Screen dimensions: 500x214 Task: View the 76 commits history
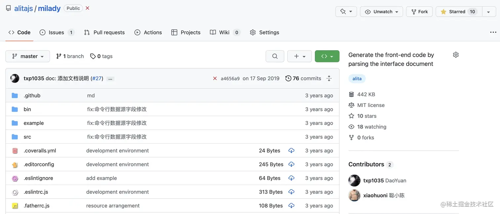[303, 78]
